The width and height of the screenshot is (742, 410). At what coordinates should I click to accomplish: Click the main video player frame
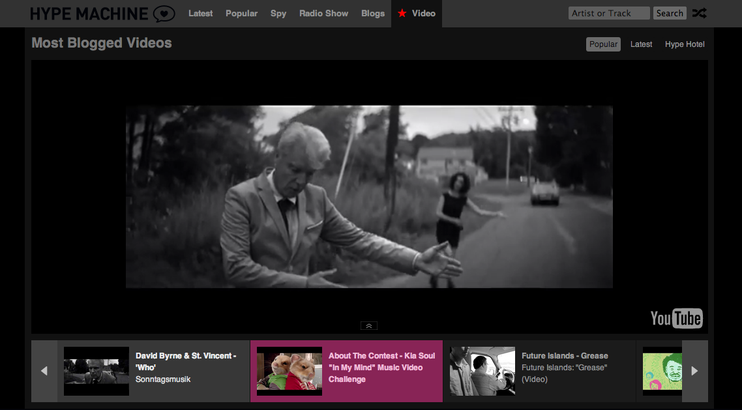coord(369,197)
